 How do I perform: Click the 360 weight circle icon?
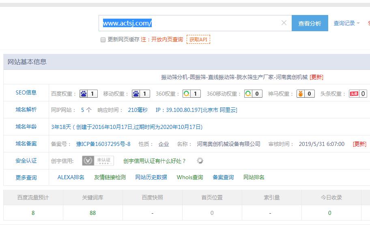tap(187, 94)
